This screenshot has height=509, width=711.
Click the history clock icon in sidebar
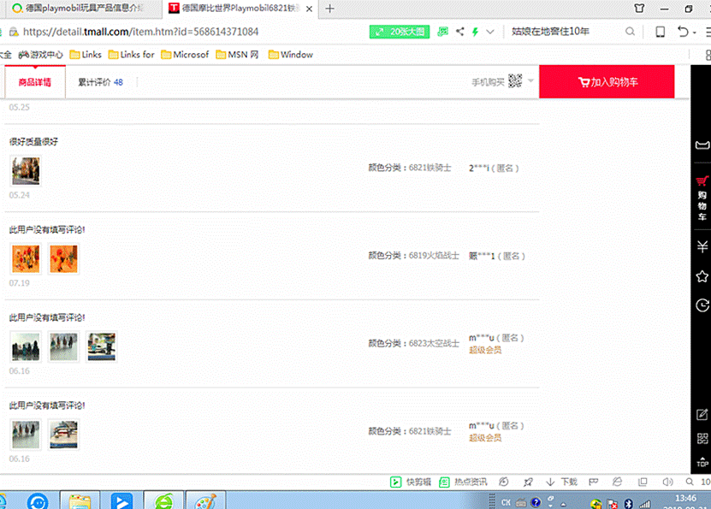coord(702,305)
